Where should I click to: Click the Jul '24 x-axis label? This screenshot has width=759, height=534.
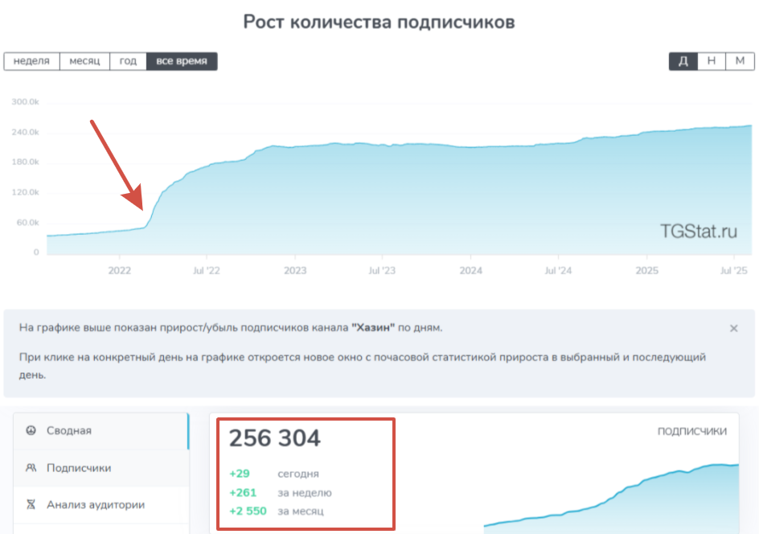(x=558, y=271)
